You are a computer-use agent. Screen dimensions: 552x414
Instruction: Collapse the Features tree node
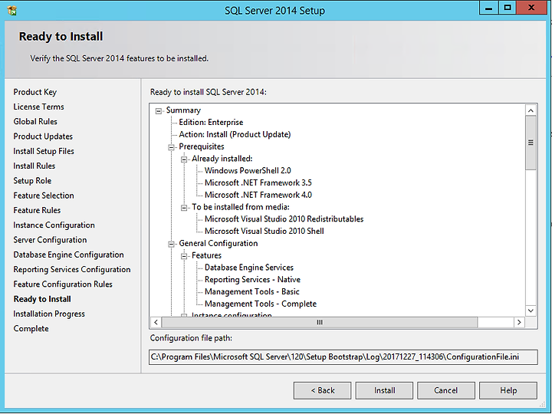(184, 256)
